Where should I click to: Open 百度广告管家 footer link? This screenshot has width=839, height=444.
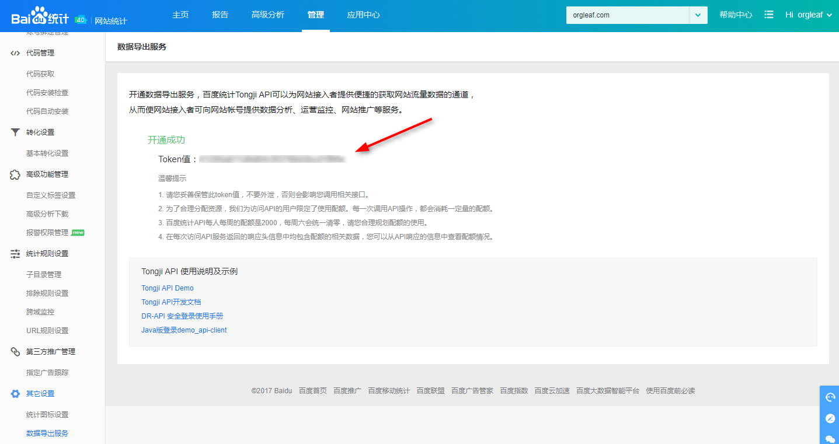click(472, 391)
